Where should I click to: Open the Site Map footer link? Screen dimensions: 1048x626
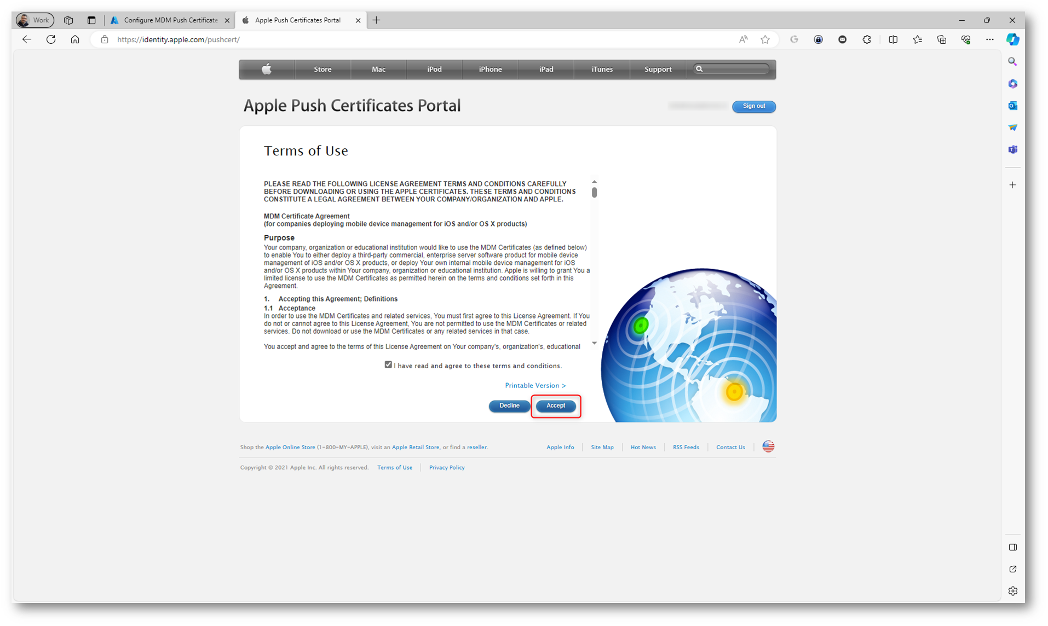click(602, 448)
